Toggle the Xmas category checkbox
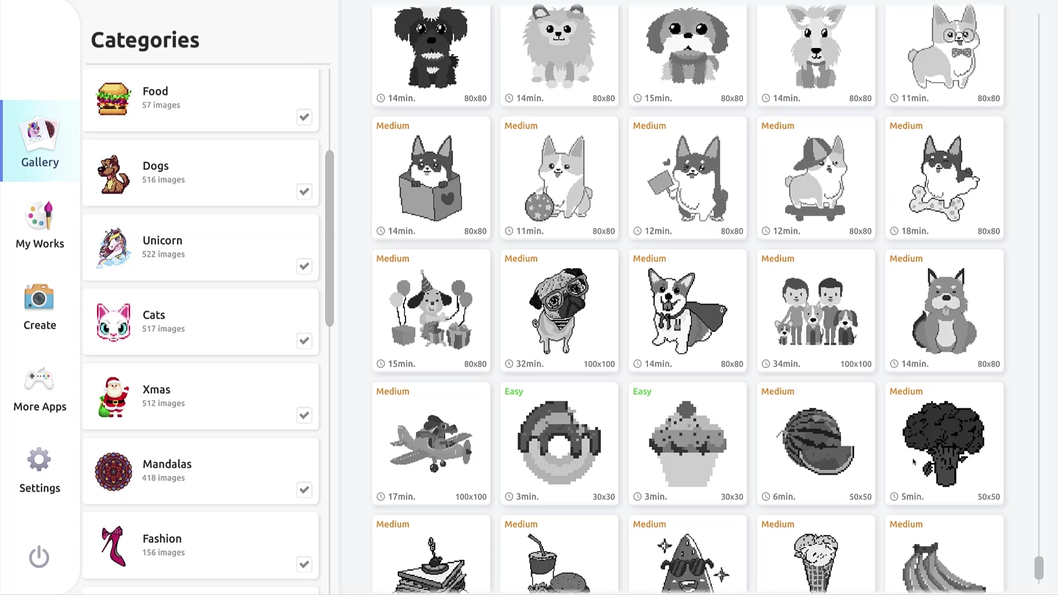1058x595 pixels. tap(304, 415)
